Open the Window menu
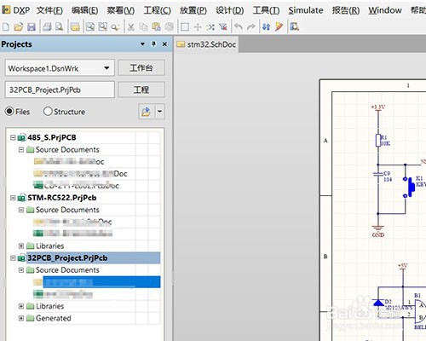426x341 pixels. [x=385, y=10]
